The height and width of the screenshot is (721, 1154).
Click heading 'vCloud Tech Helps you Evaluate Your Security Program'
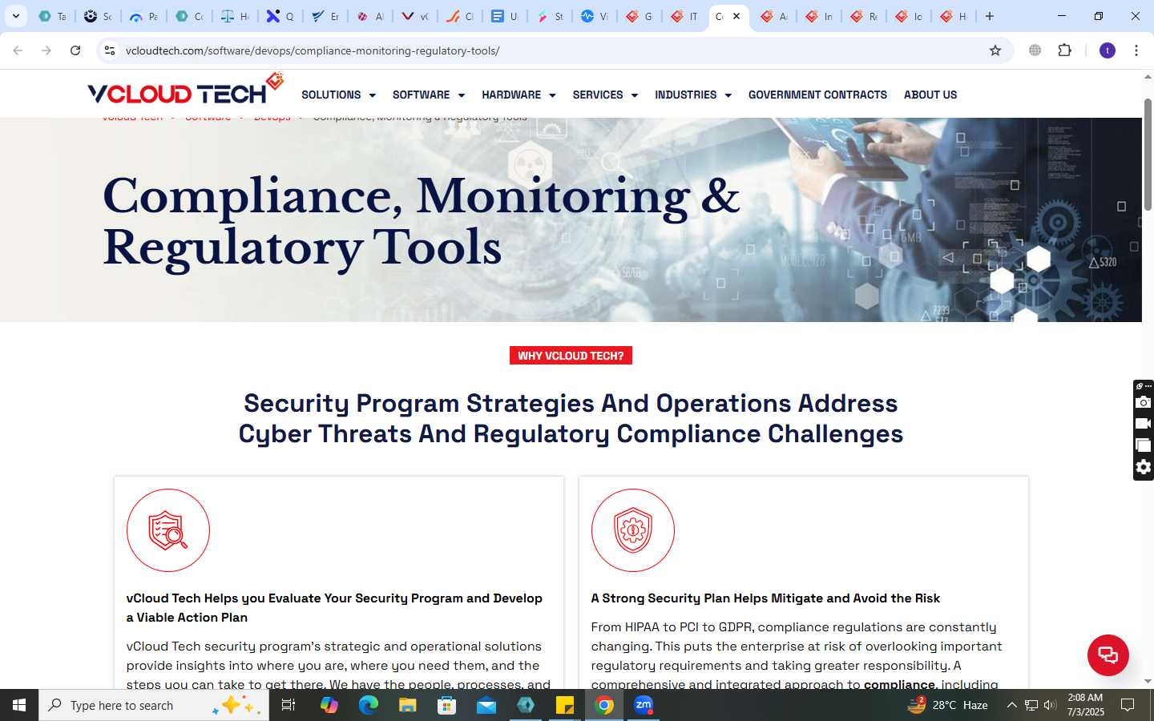tap(334, 608)
